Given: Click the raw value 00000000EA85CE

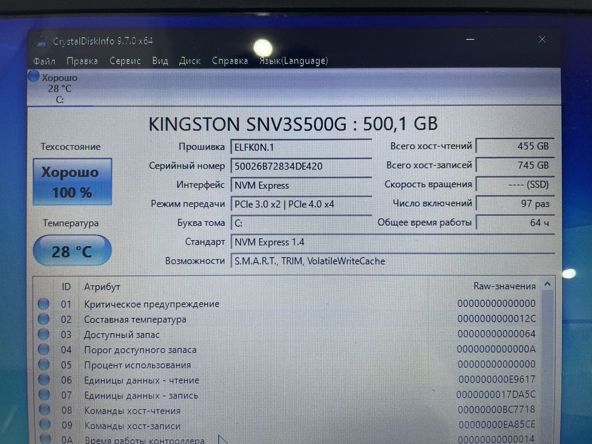Looking at the screenshot, I should point(497,424).
